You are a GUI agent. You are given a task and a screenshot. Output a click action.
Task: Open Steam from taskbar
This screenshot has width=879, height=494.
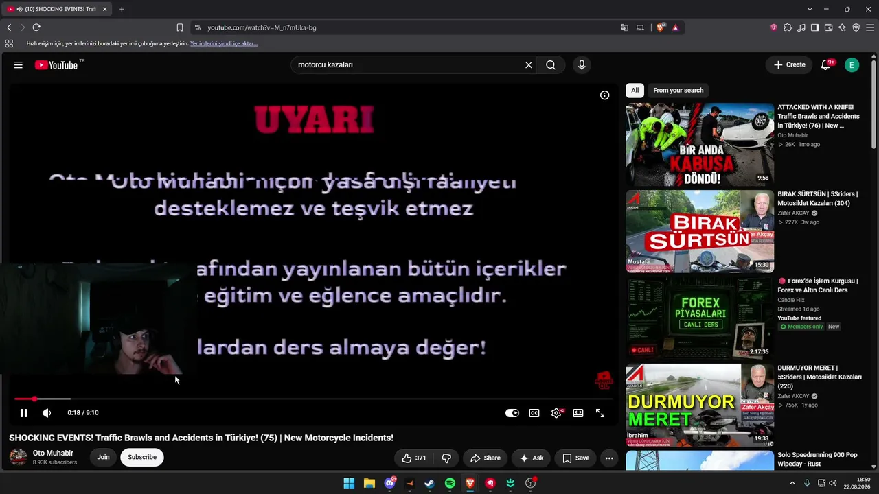(430, 483)
